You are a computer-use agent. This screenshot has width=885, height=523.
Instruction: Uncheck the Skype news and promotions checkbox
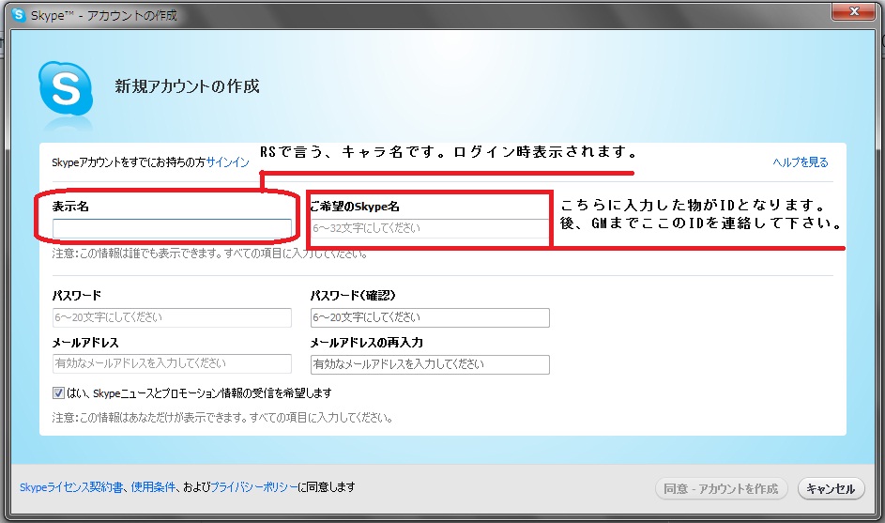58,393
